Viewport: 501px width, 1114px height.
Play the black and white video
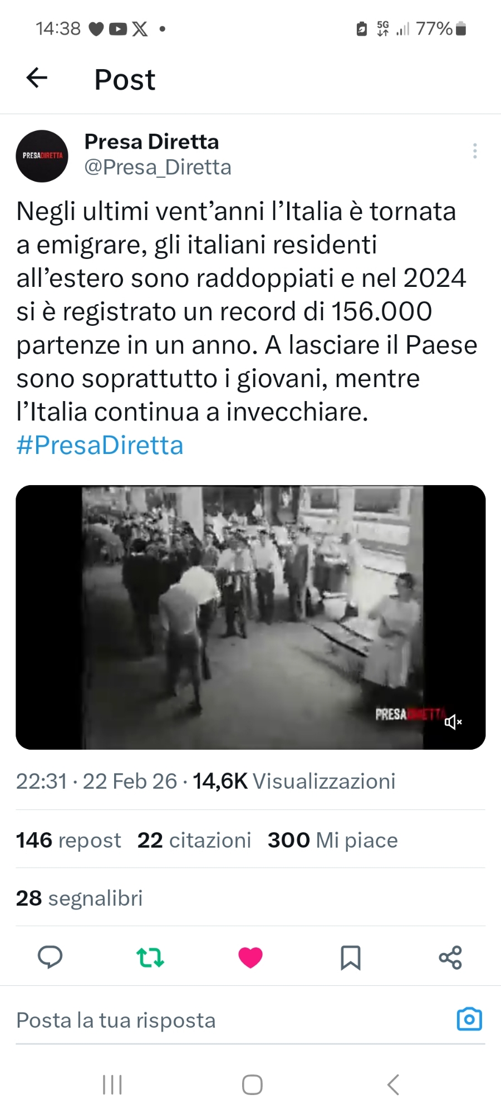tap(250, 617)
